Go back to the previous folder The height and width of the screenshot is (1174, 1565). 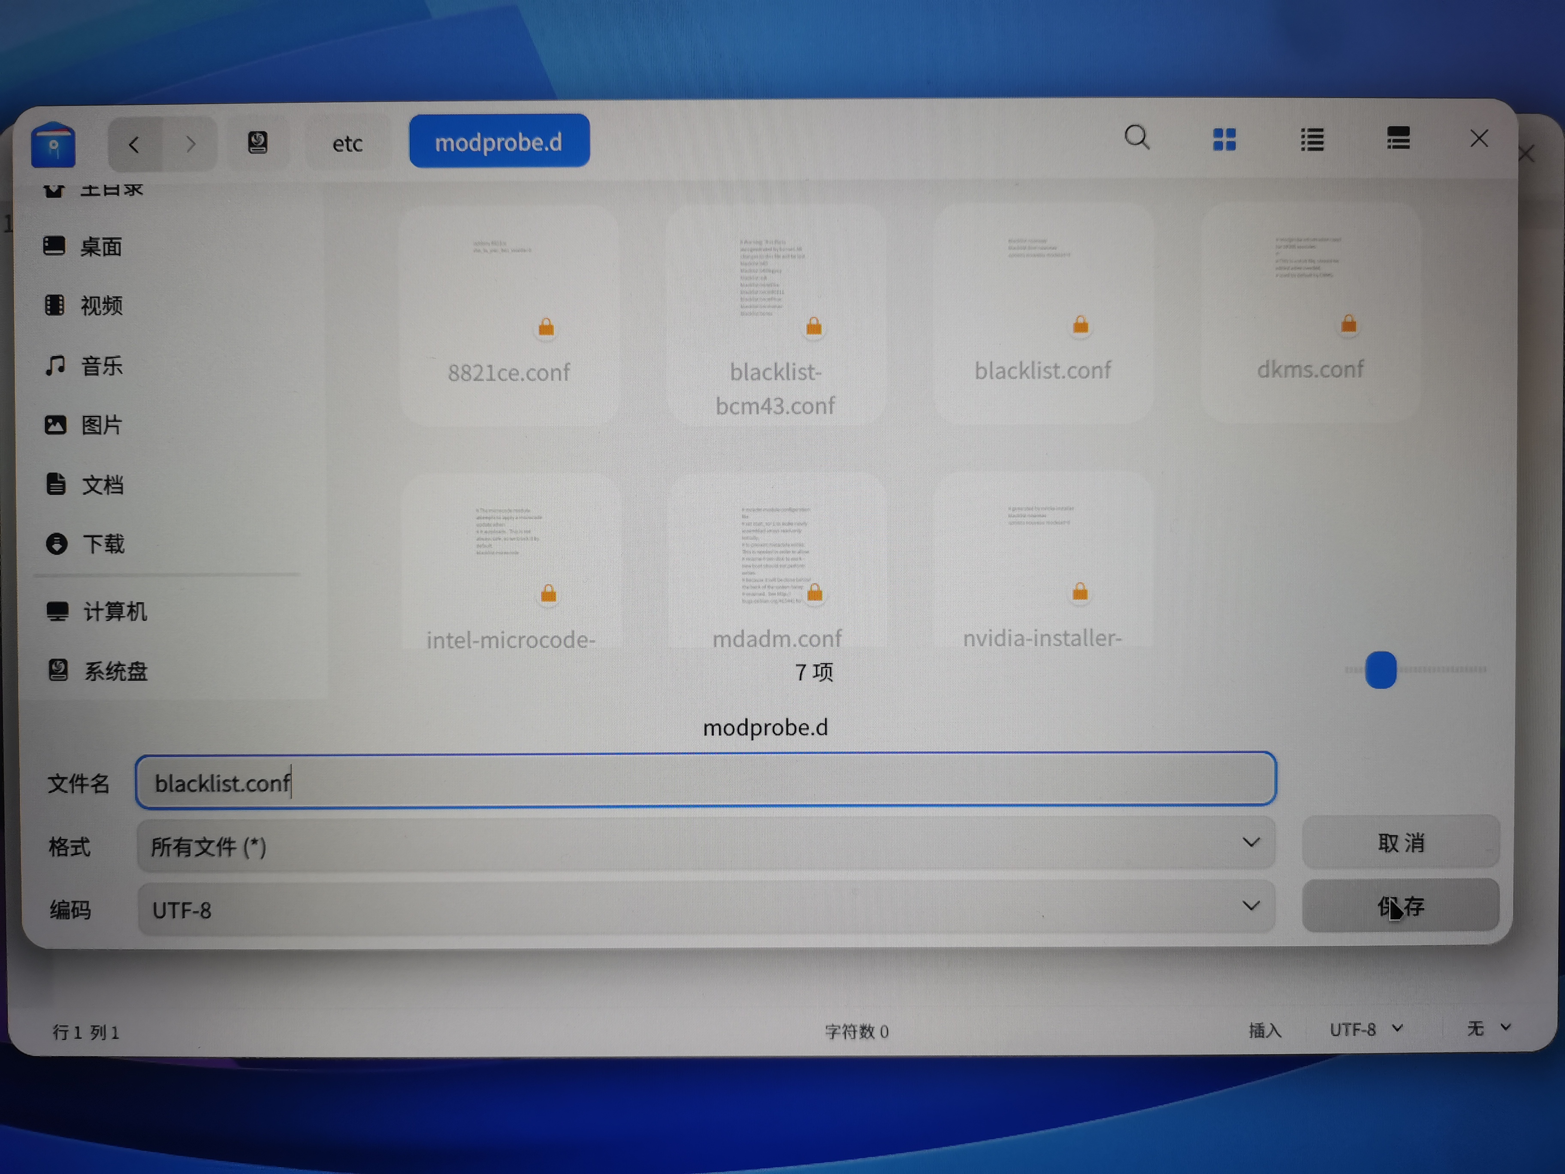pos(134,145)
